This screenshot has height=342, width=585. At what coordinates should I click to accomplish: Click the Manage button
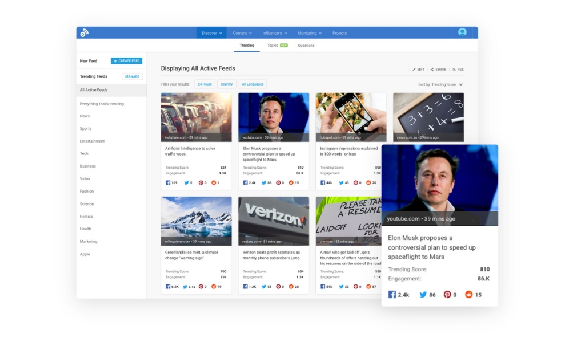click(132, 76)
